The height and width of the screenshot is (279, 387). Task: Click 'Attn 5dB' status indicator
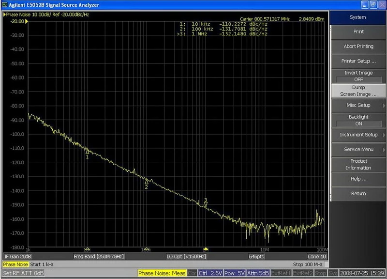[x=258, y=273]
